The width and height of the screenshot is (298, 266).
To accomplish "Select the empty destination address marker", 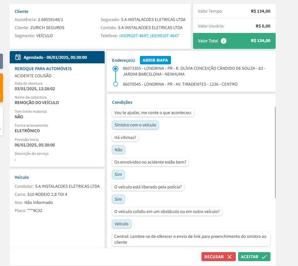I will click(x=115, y=84).
